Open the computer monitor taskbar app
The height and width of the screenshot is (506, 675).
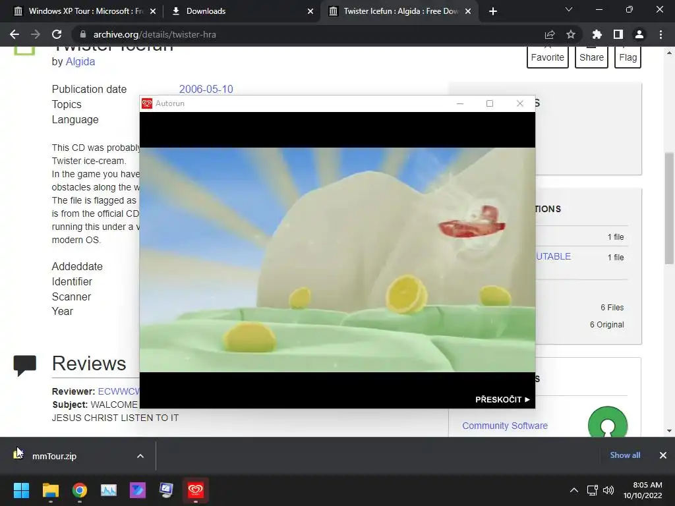pyautogui.click(x=166, y=490)
